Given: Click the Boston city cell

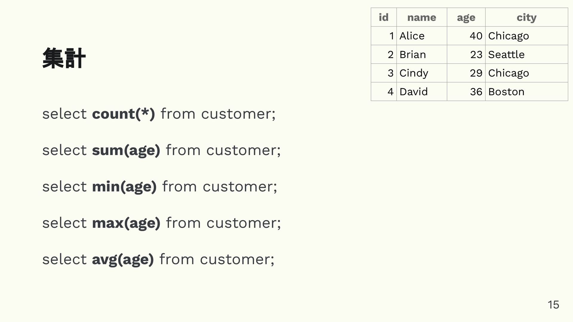Looking at the screenshot, I should click(527, 92).
